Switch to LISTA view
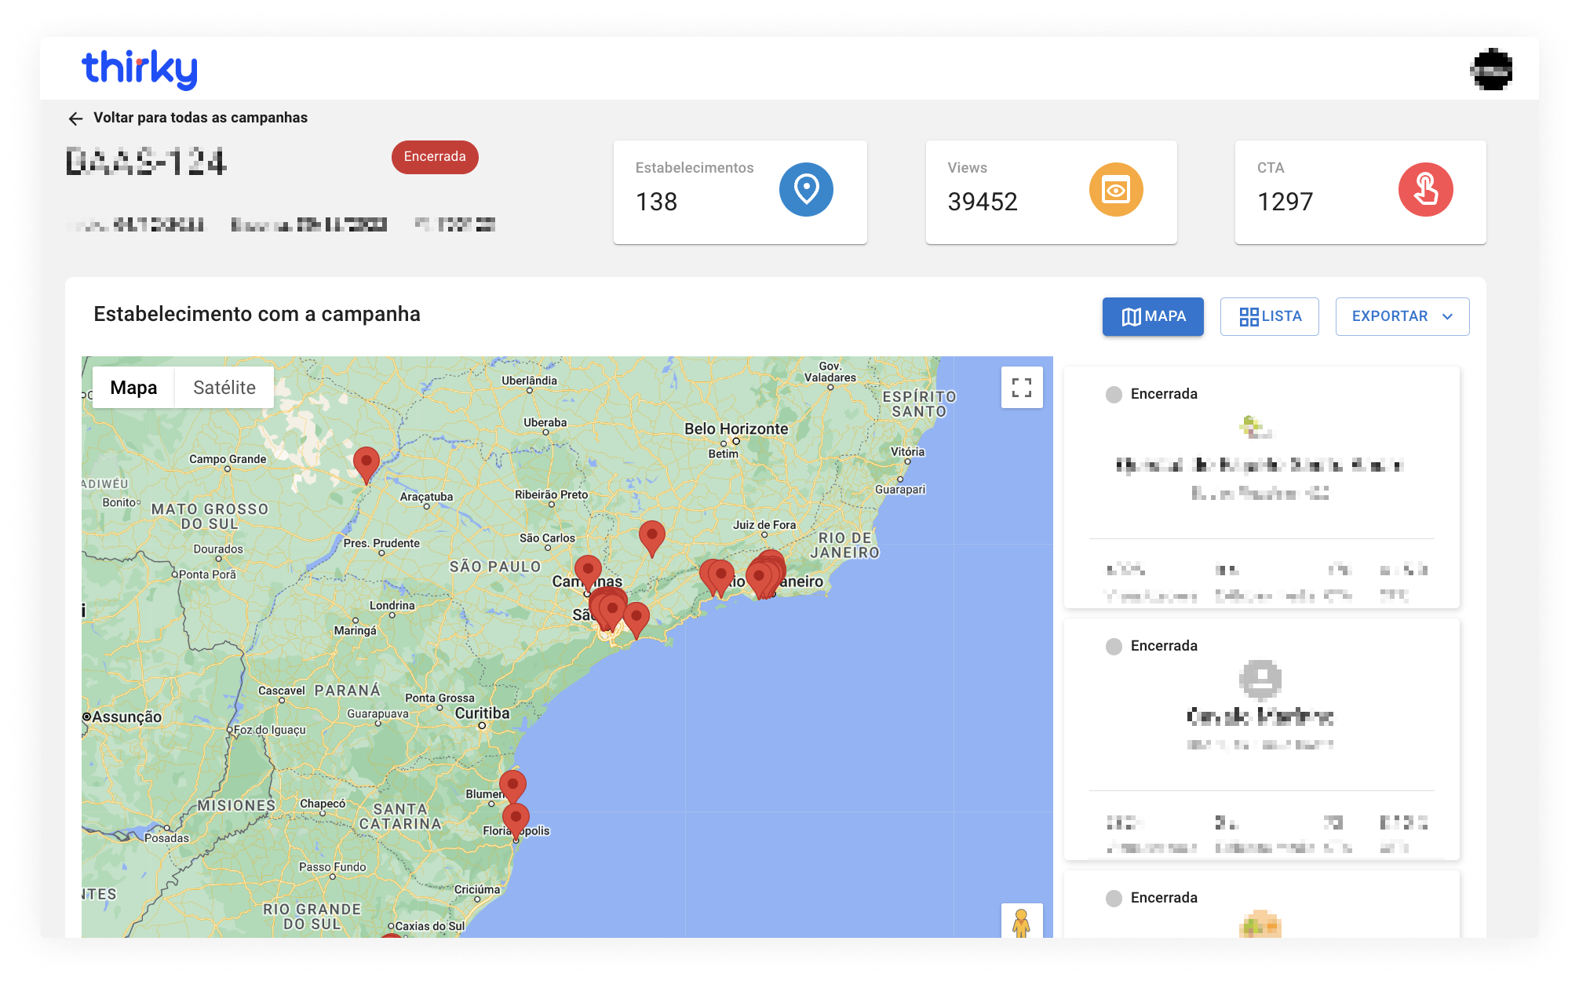This screenshot has width=1579, height=981. tap(1270, 316)
